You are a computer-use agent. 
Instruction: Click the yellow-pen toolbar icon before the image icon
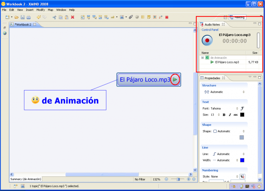click(x=112, y=17)
